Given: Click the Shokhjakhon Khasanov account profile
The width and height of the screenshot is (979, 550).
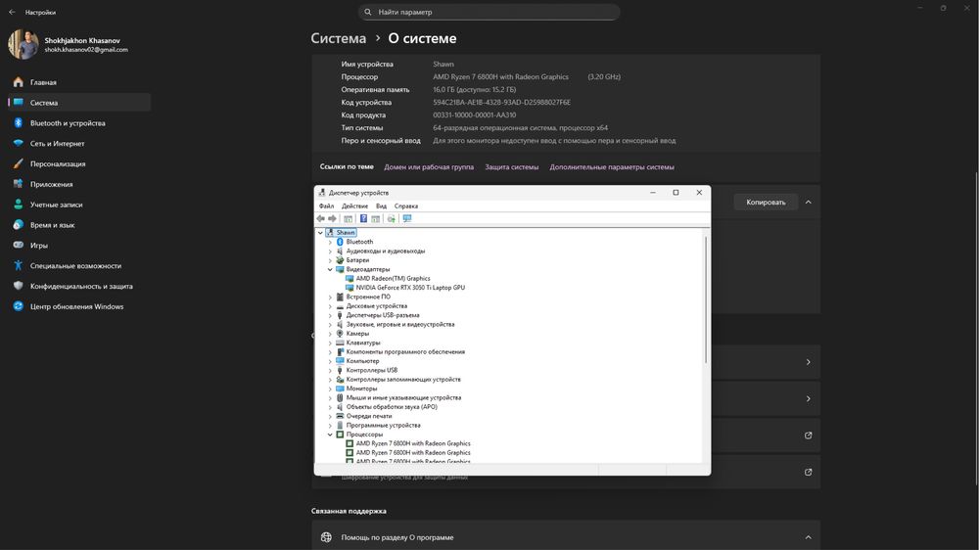Looking at the screenshot, I should (69, 44).
